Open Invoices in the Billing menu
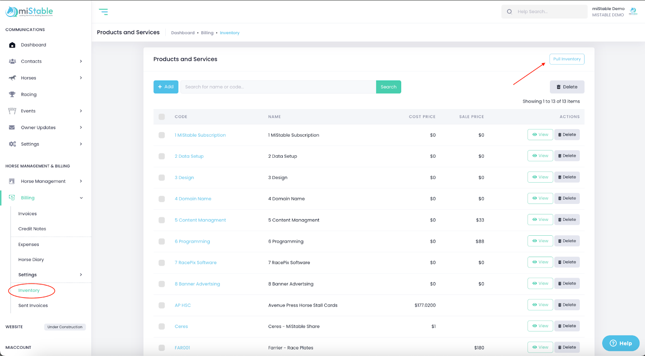645x356 pixels. click(27, 214)
